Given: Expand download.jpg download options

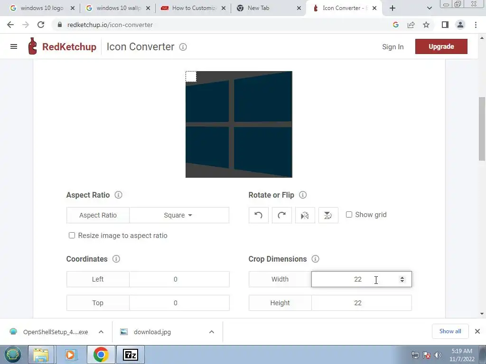Looking at the screenshot, I should tap(212, 332).
